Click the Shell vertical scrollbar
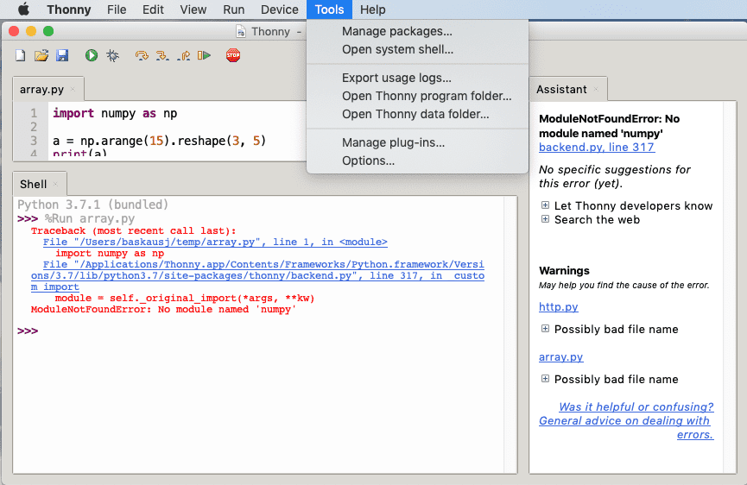The width and height of the screenshot is (747, 485). point(510,334)
